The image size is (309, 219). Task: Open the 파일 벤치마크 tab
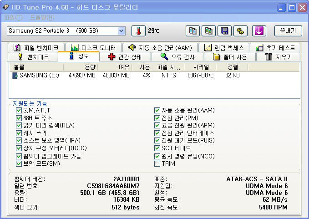pyautogui.click(x=36, y=48)
